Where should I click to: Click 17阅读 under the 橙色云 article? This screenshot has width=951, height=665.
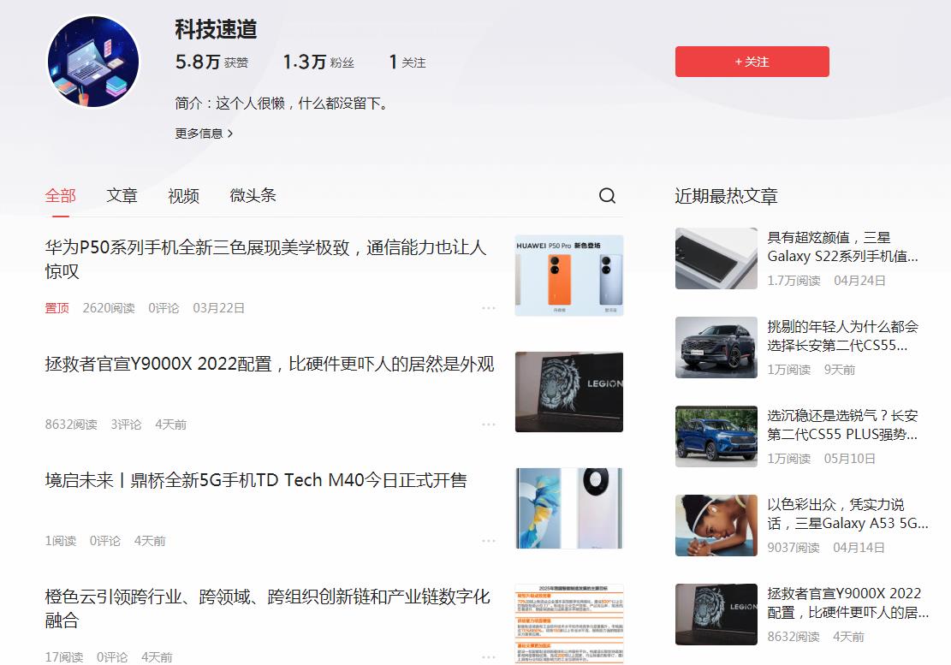(63, 657)
